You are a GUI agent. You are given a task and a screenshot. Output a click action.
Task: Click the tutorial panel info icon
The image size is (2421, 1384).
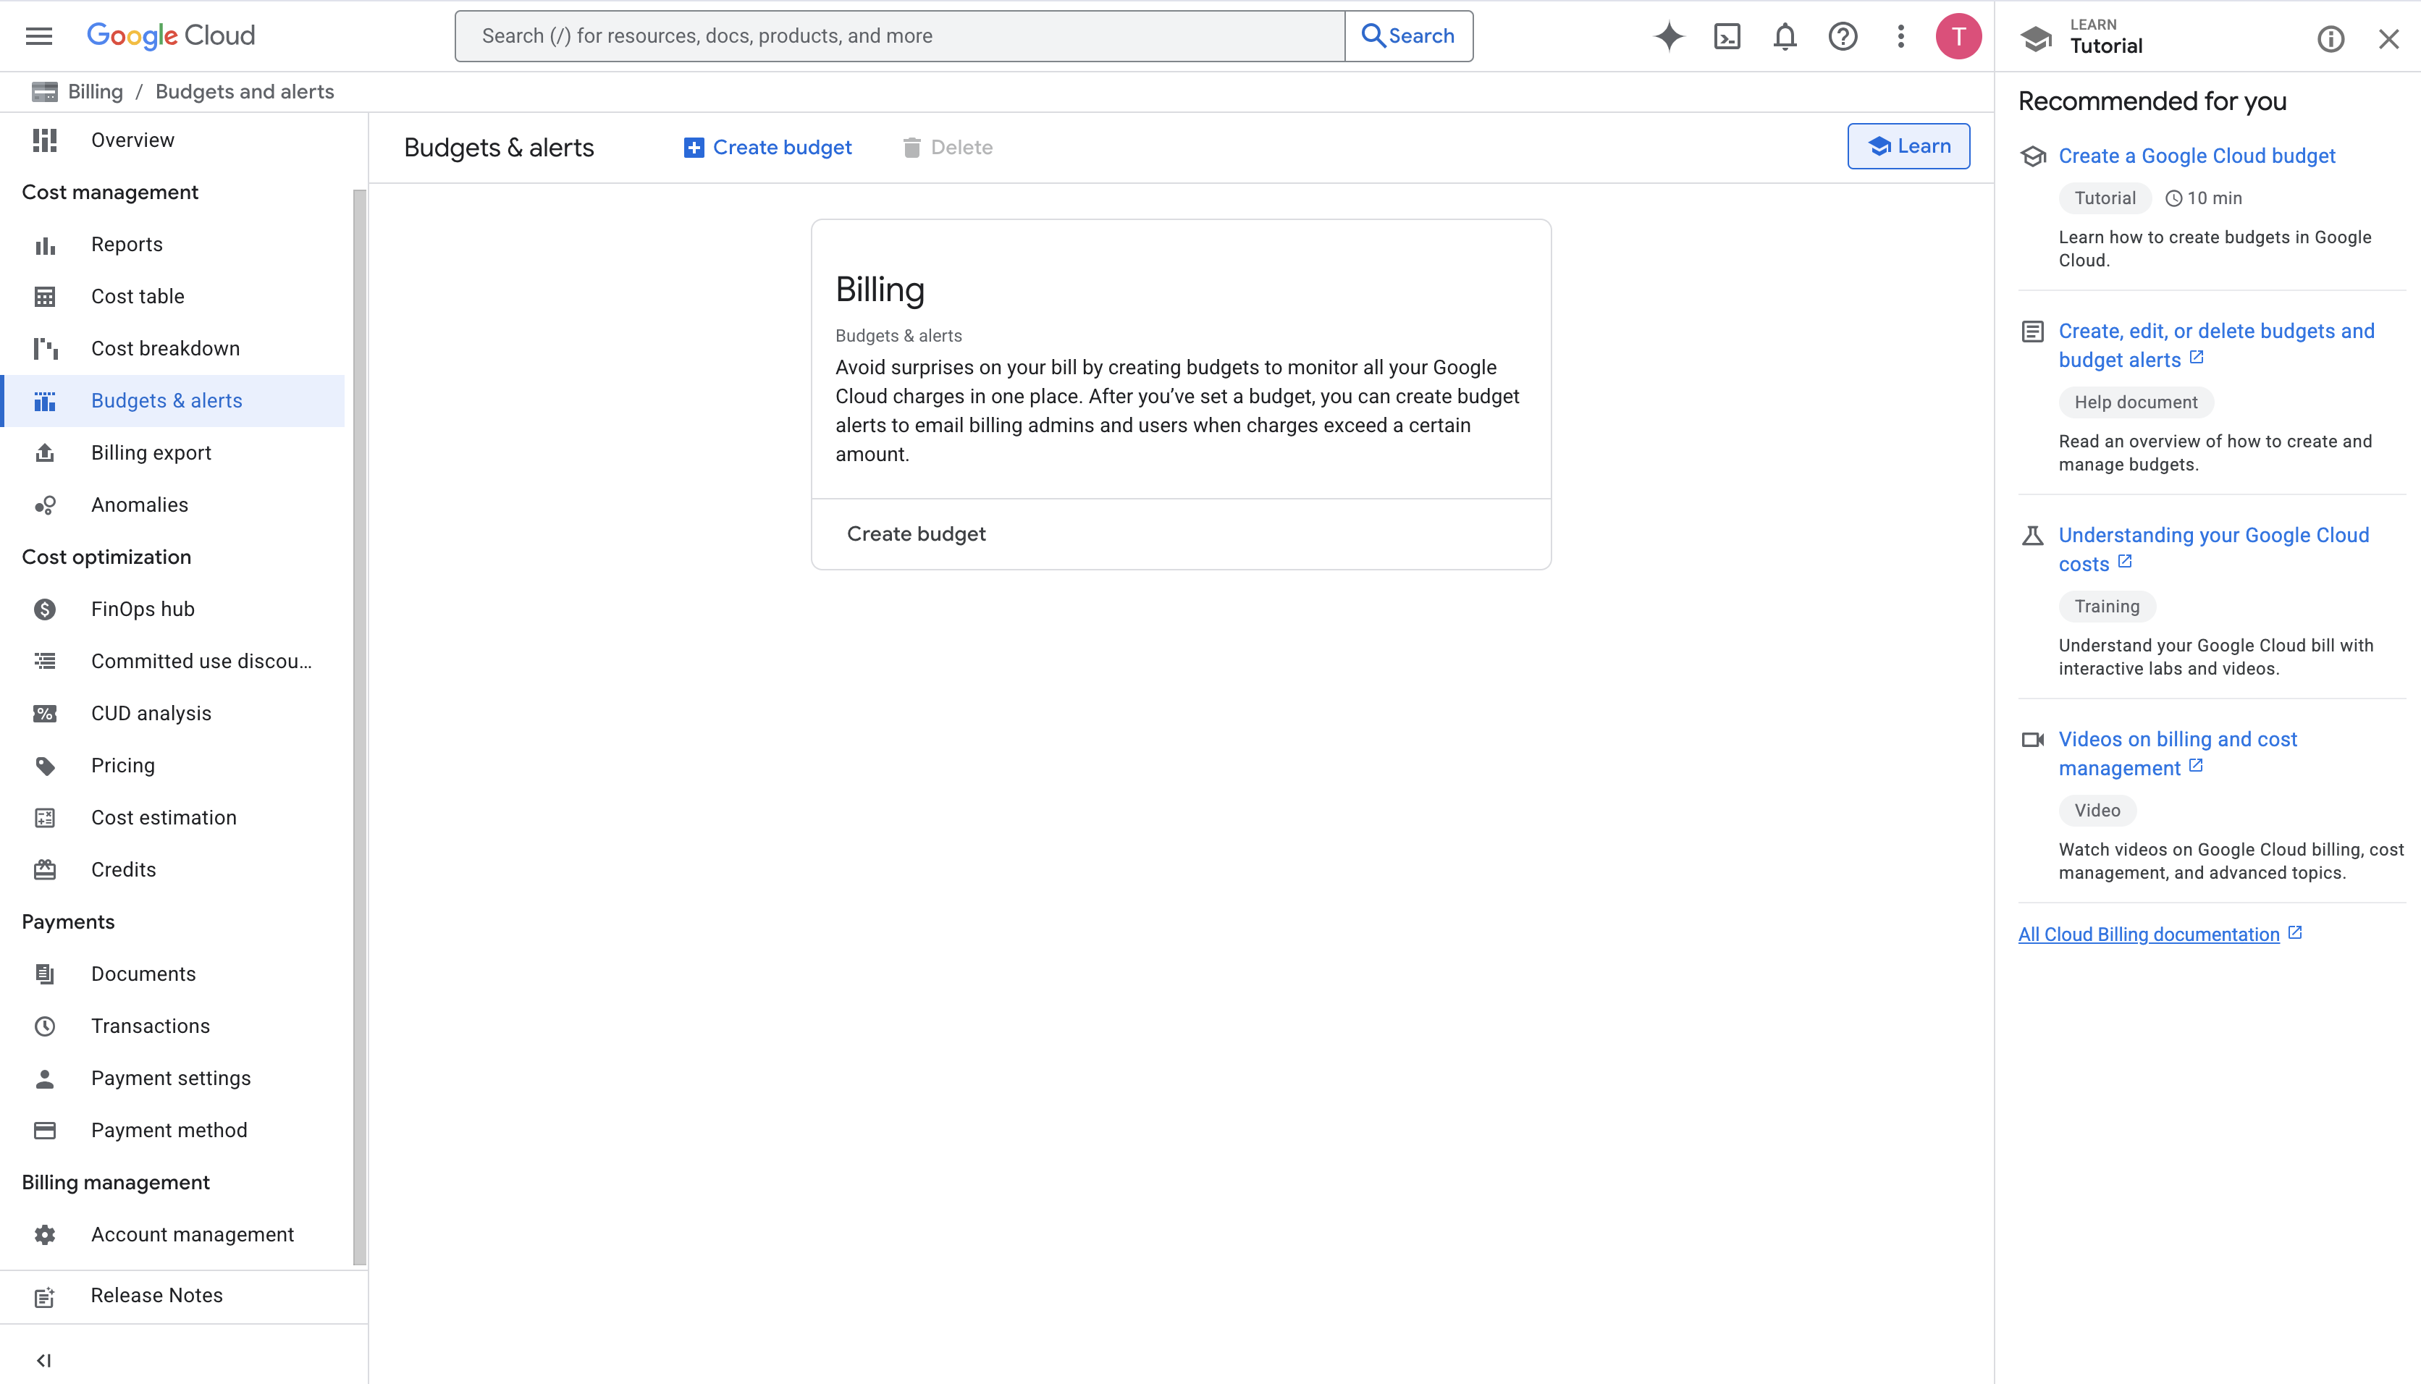(x=2330, y=39)
